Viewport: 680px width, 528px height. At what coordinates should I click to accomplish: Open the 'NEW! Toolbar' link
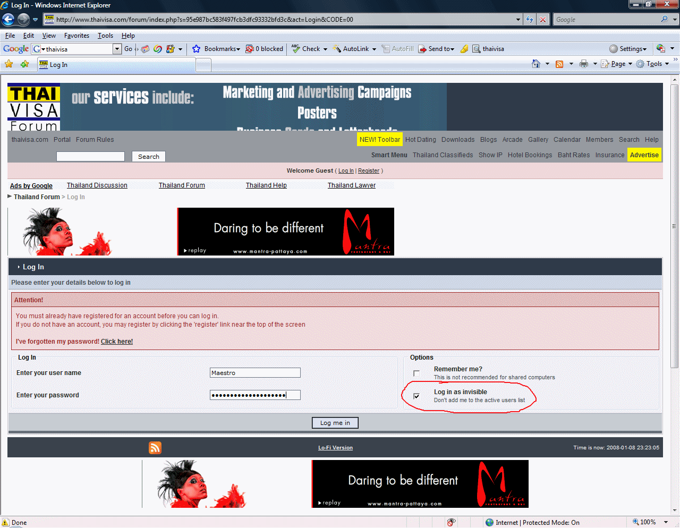[x=380, y=140]
